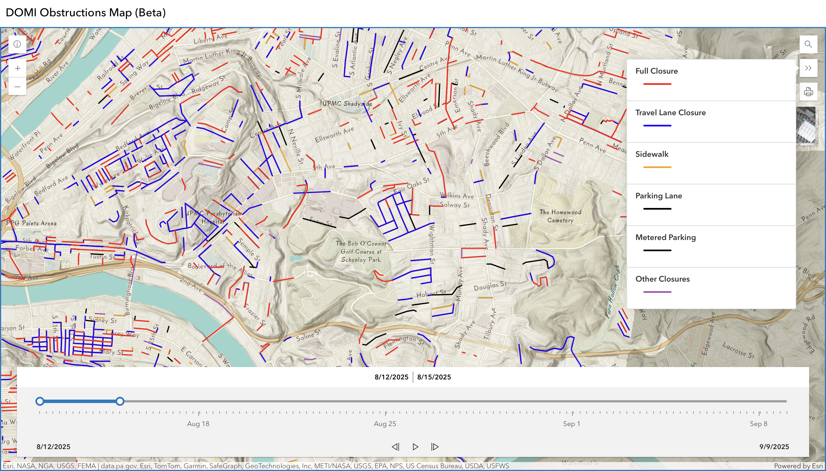Click the end handle of time slider
The height and width of the screenshot is (471, 826).
(120, 401)
